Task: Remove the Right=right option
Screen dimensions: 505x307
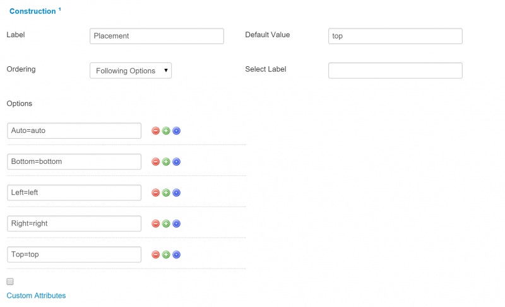Action: click(155, 223)
